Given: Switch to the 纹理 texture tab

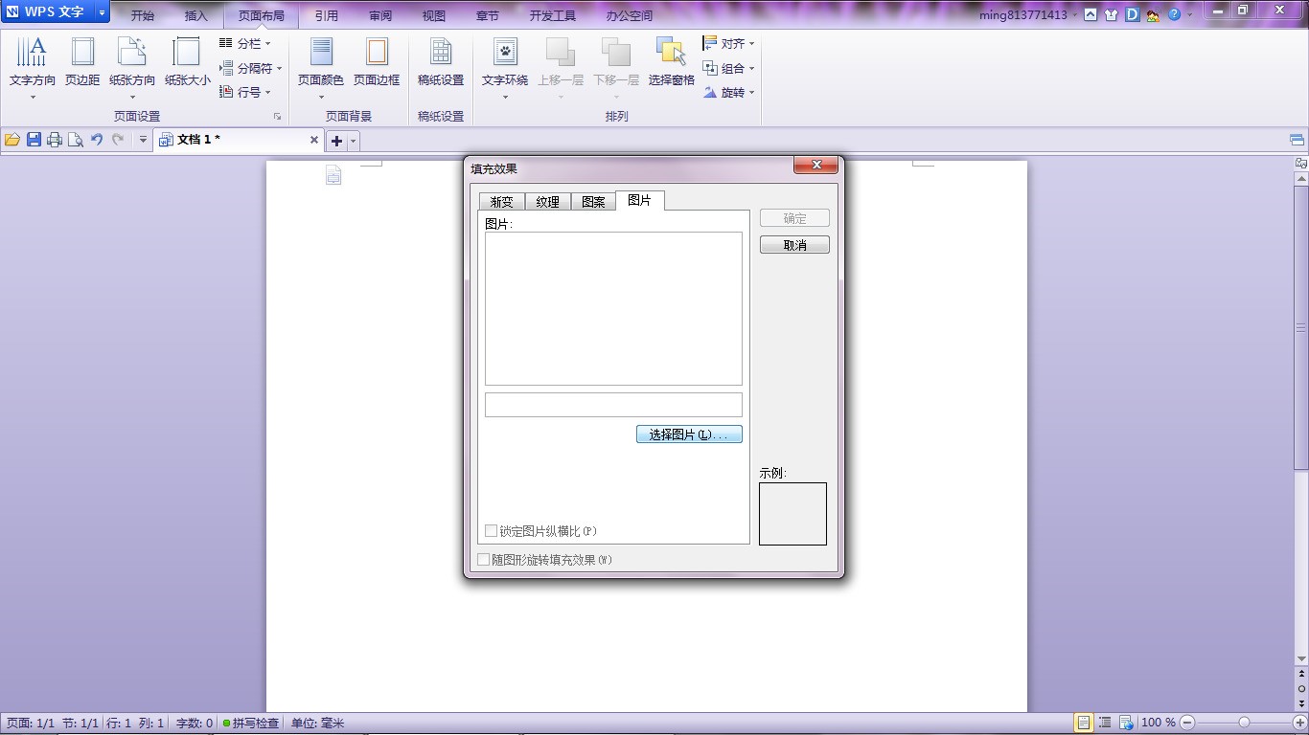Looking at the screenshot, I should (x=548, y=202).
